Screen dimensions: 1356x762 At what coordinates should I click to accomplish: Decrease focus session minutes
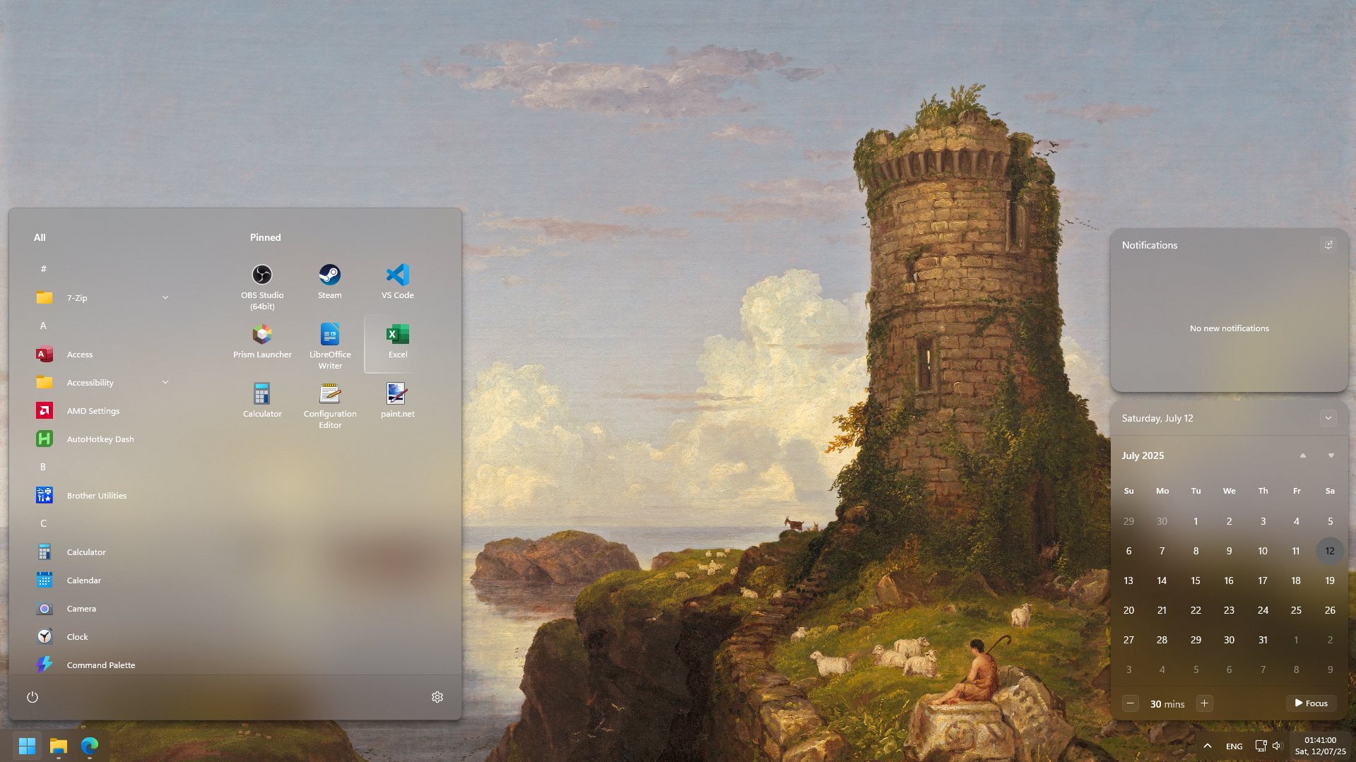coord(1131,703)
